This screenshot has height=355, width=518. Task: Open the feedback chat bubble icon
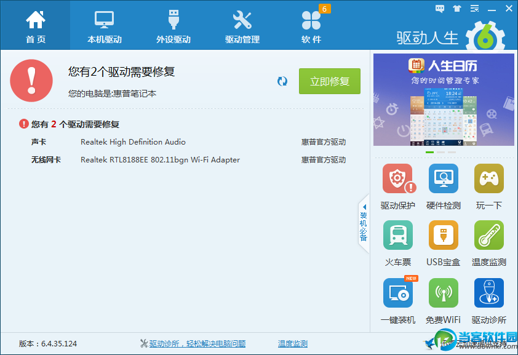pyautogui.click(x=440, y=9)
